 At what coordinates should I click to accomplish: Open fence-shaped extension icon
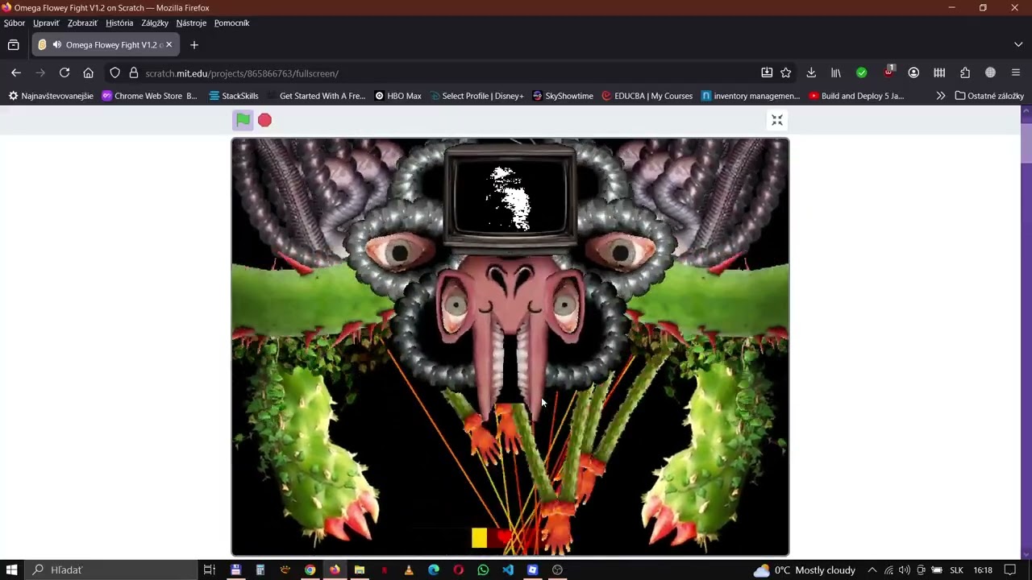click(939, 72)
